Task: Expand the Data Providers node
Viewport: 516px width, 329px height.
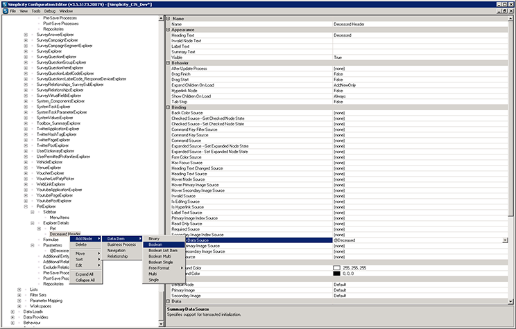Action: (x=12, y=317)
